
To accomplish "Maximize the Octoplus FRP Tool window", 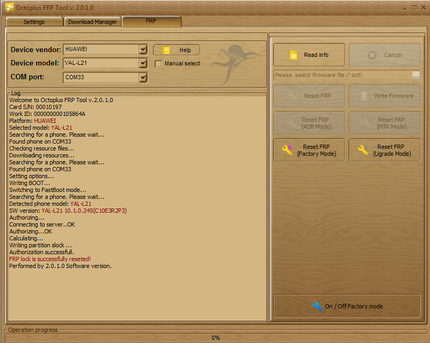I will (x=415, y=7).
